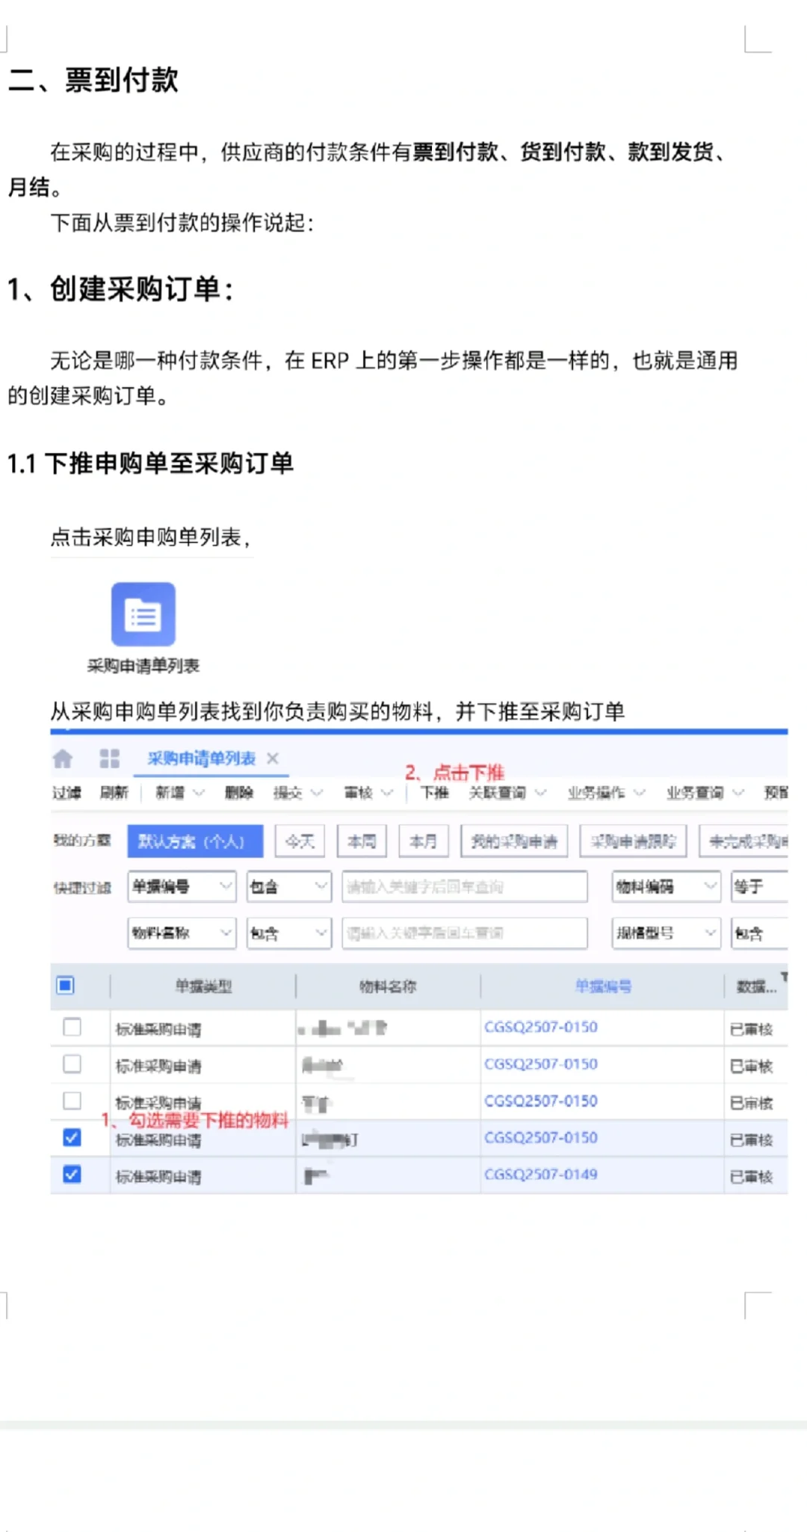Viewport: 807px width, 1532px height.
Task: Click the blue 采购申请单列表 document icon
Action: pyautogui.click(x=143, y=614)
